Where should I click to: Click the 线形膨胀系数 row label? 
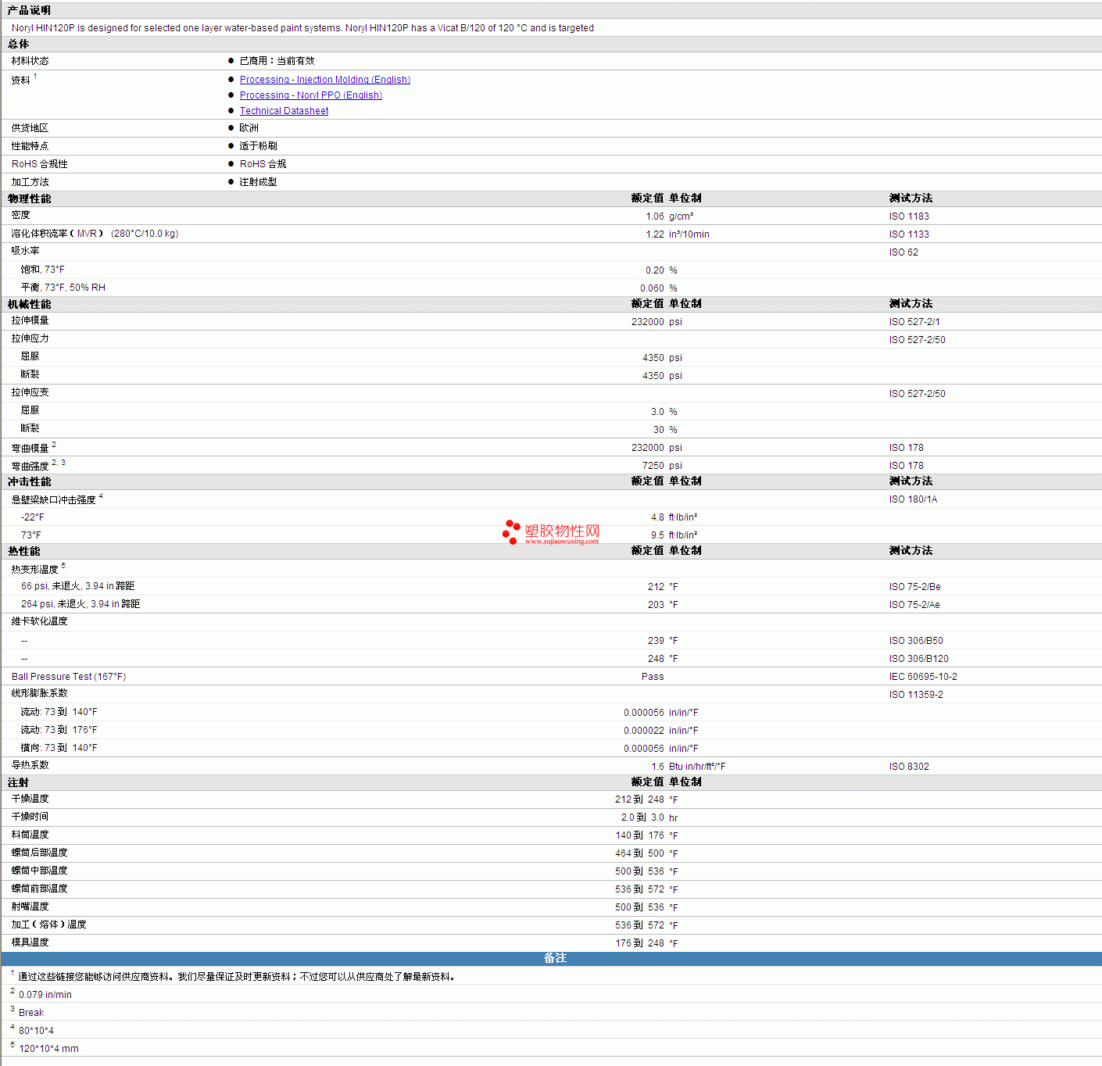click(x=39, y=693)
